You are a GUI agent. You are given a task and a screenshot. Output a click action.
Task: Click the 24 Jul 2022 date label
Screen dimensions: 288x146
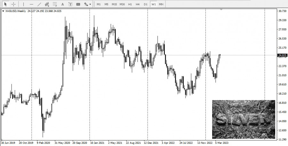point(186,143)
